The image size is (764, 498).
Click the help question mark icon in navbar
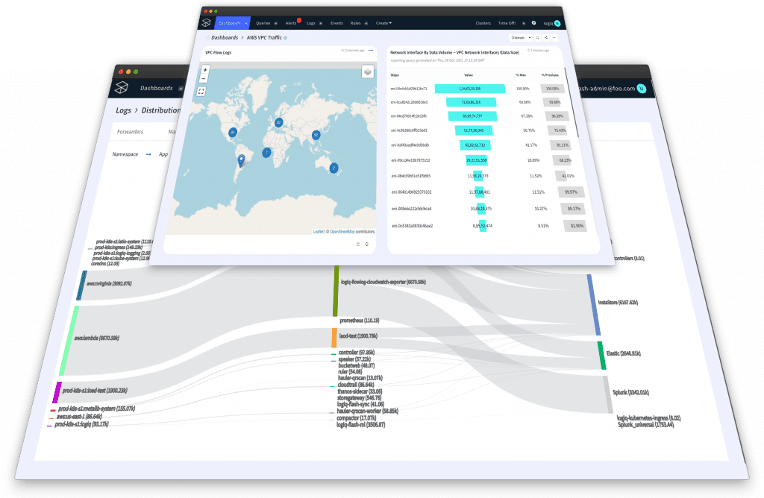click(x=533, y=23)
